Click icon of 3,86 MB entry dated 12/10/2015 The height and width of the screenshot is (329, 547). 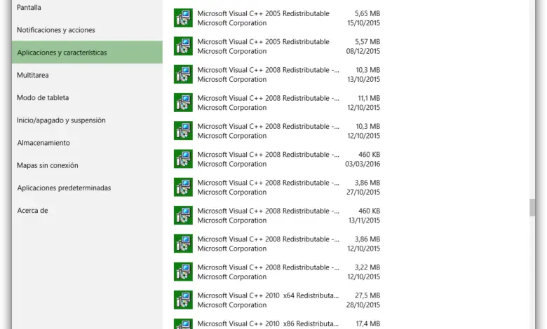tap(183, 244)
